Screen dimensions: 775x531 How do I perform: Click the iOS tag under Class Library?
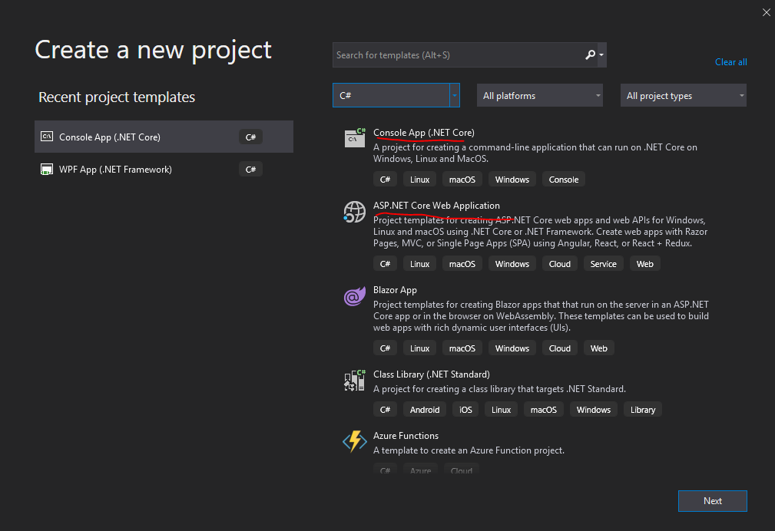click(465, 410)
